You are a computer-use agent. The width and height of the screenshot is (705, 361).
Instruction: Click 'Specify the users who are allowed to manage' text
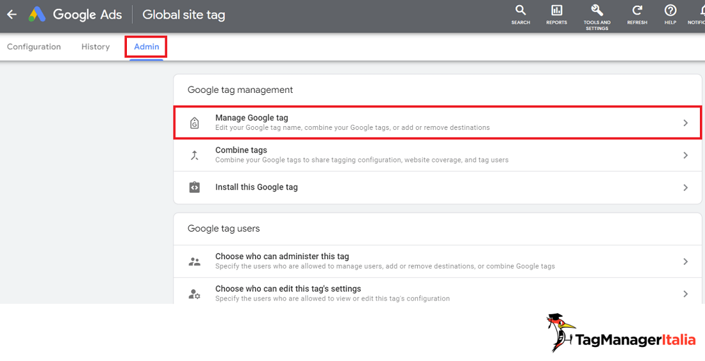tap(385, 266)
